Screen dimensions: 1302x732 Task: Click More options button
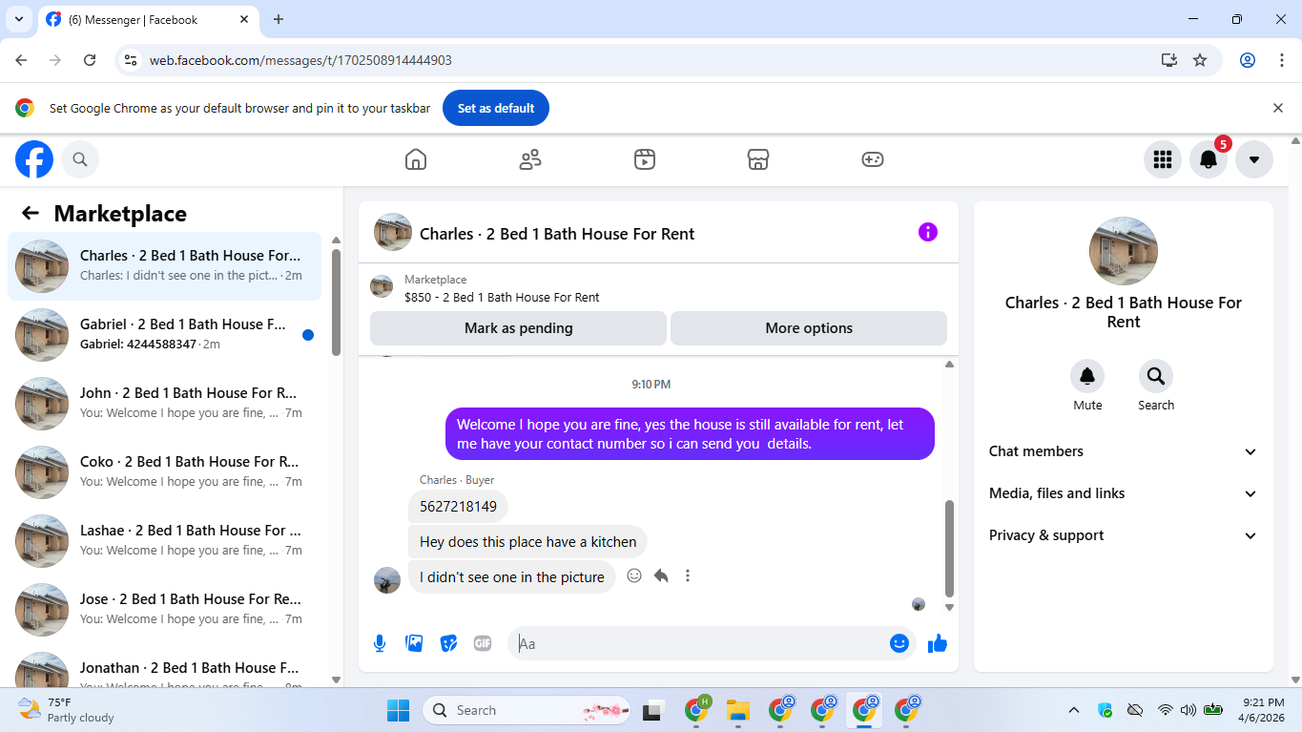point(809,328)
